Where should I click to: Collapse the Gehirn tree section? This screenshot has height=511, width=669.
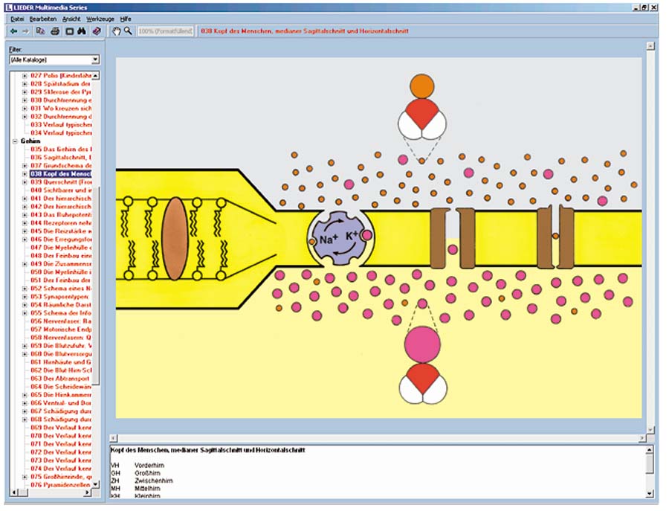coord(14,141)
